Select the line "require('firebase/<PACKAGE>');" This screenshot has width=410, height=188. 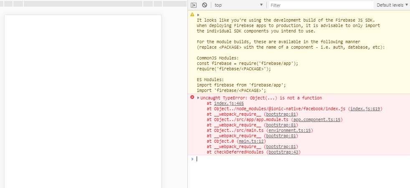234,69
